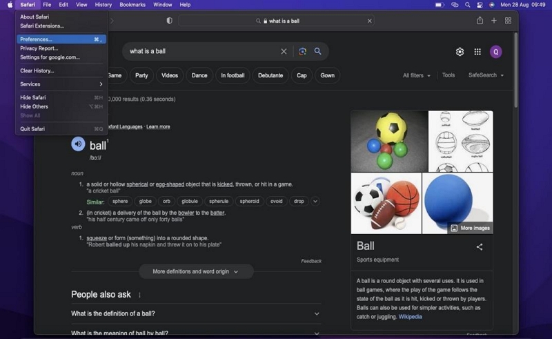552x339 pixels.
Task: Click the Learn more link
Action: click(x=158, y=126)
